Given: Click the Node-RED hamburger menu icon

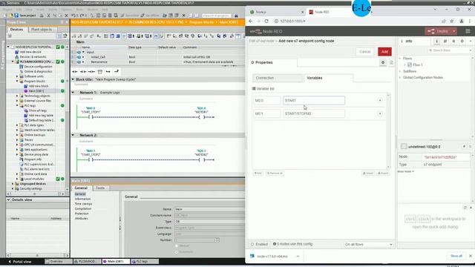Looking at the screenshot, I should [x=468, y=31].
